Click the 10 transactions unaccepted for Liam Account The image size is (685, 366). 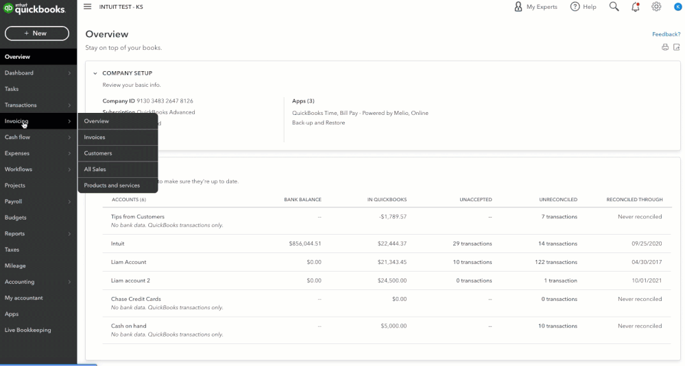pyautogui.click(x=472, y=262)
